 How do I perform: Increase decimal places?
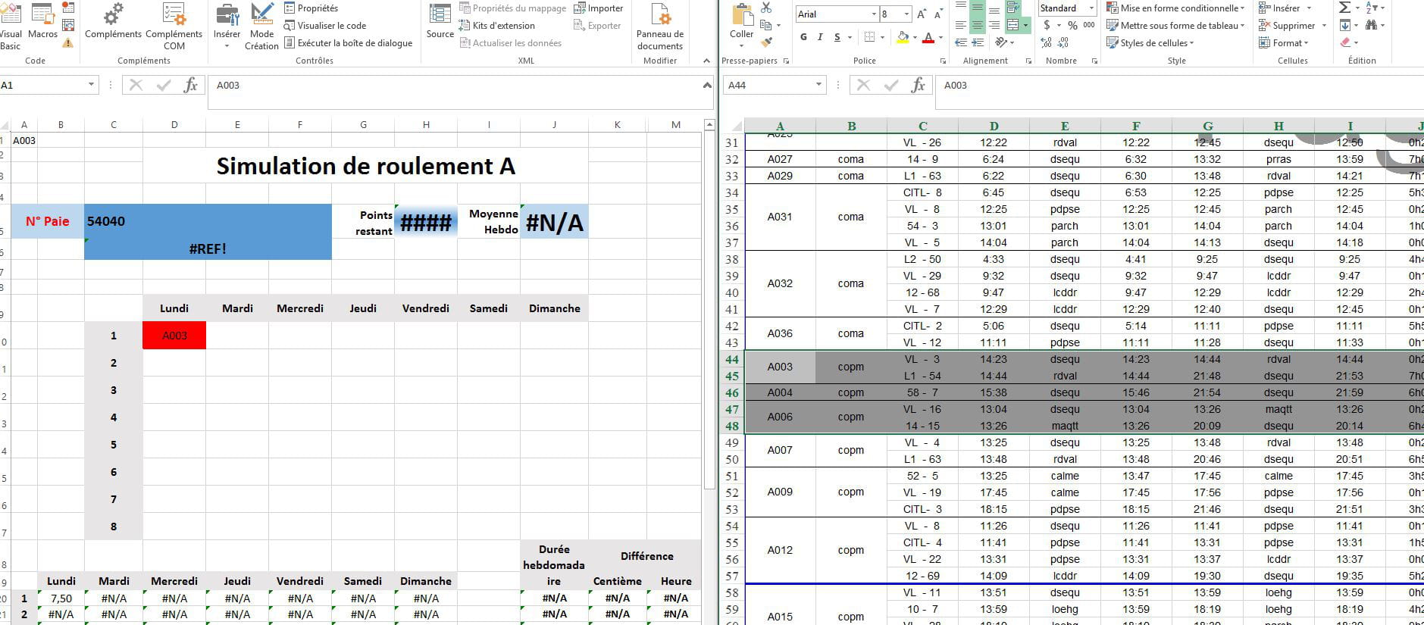click(x=1047, y=42)
